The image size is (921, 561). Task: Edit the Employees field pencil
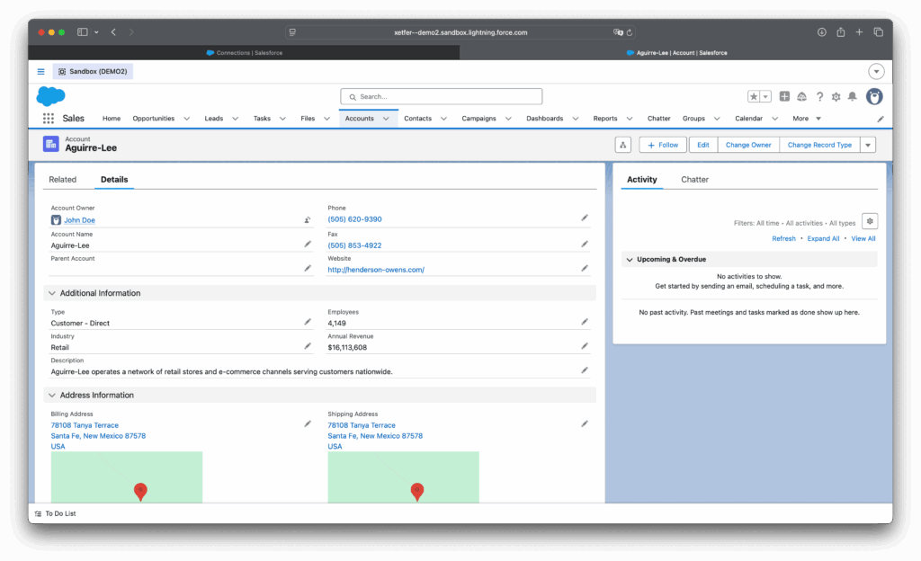pyautogui.click(x=585, y=322)
